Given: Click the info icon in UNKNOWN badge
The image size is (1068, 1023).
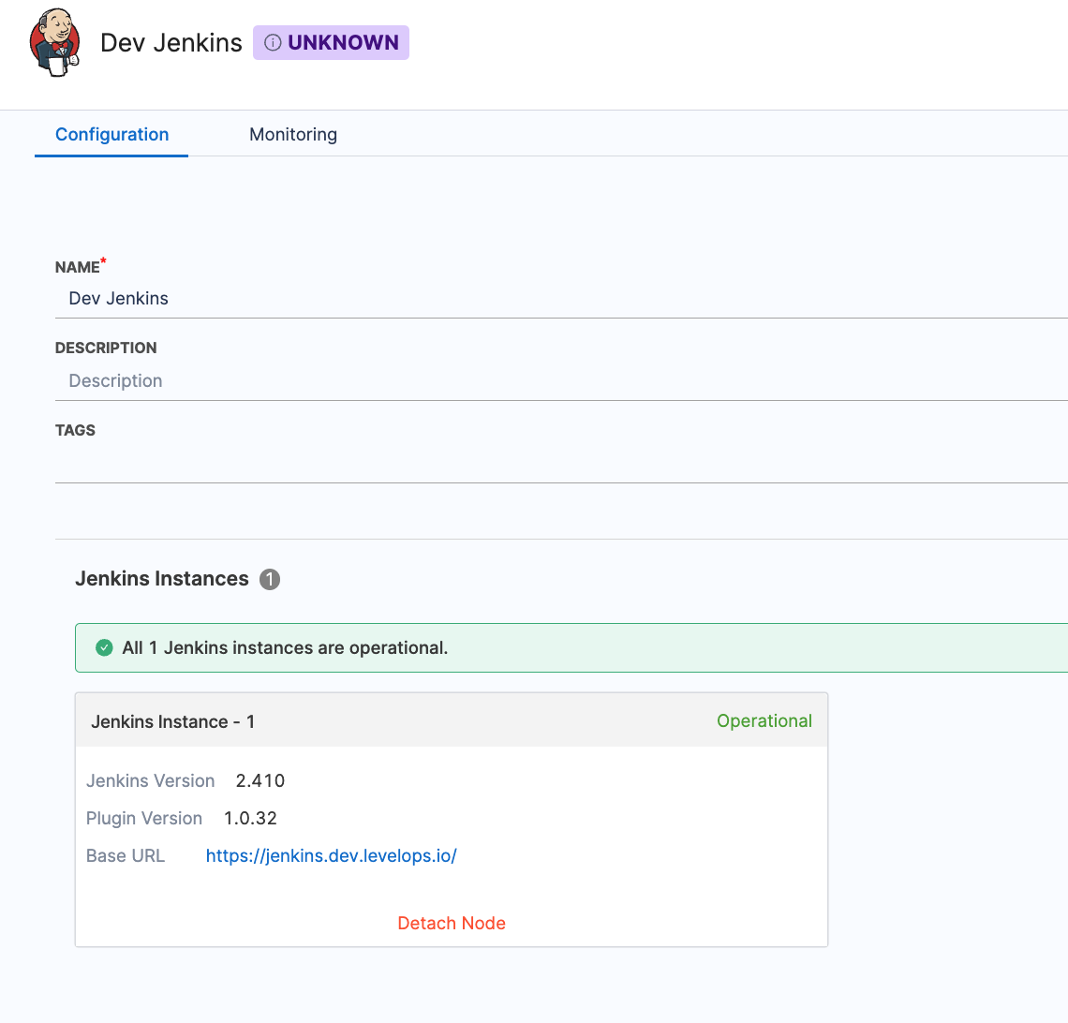Looking at the screenshot, I should coord(273,43).
